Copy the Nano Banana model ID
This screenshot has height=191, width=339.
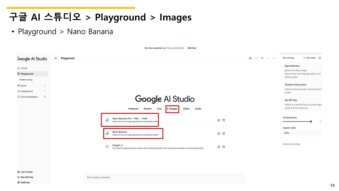tap(219, 133)
